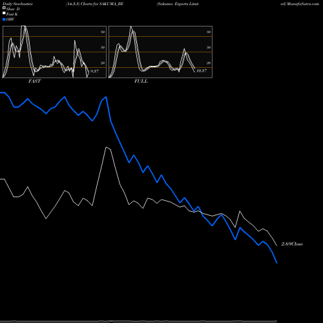Click the 50 level label in FULL chart
The width and height of the screenshot is (323, 323).
pos(209,47)
